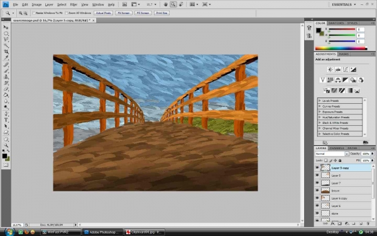Toggle lock transparent pixels
377x236 pixels.
click(x=325, y=160)
